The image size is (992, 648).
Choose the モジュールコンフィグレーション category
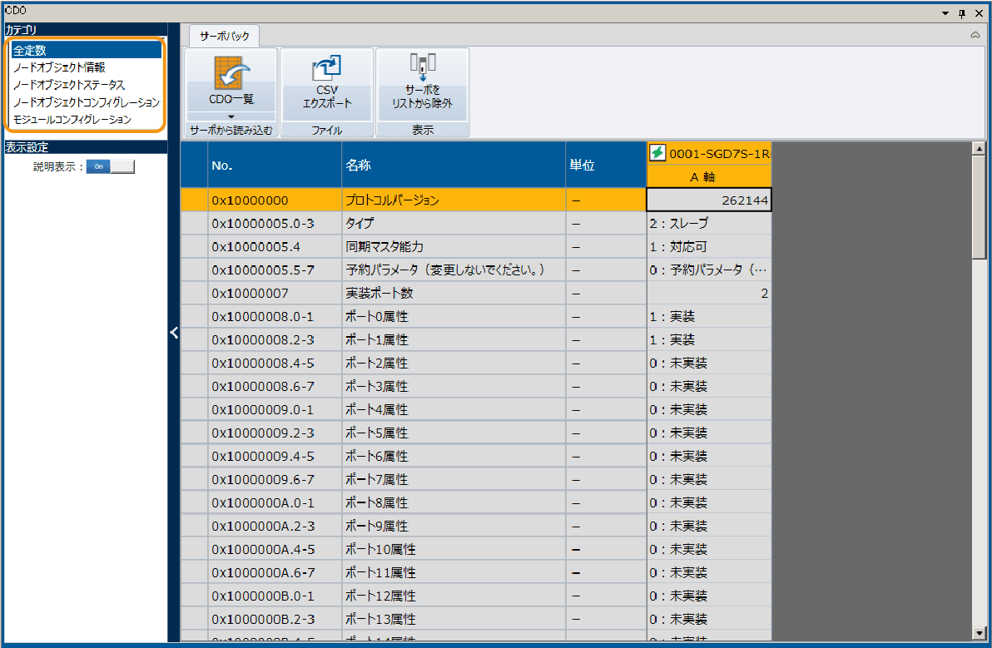coord(72,120)
